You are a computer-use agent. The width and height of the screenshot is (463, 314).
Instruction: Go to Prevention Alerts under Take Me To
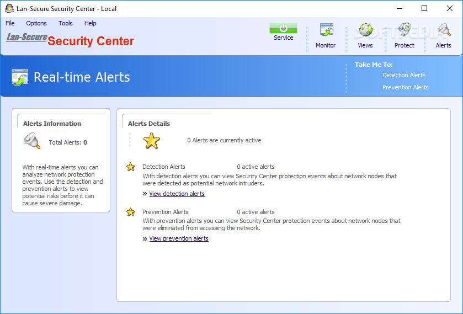pos(406,87)
